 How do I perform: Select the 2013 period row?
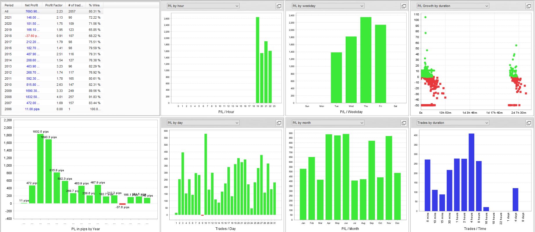(53, 66)
